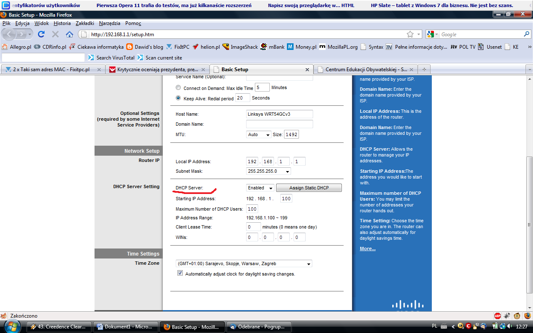This screenshot has width=533, height=333.
Task: Click the Domain Name input field
Action: pos(279,124)
